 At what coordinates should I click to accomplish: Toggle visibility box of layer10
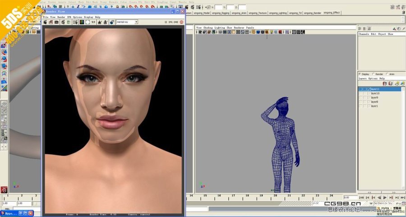[361, 93]
